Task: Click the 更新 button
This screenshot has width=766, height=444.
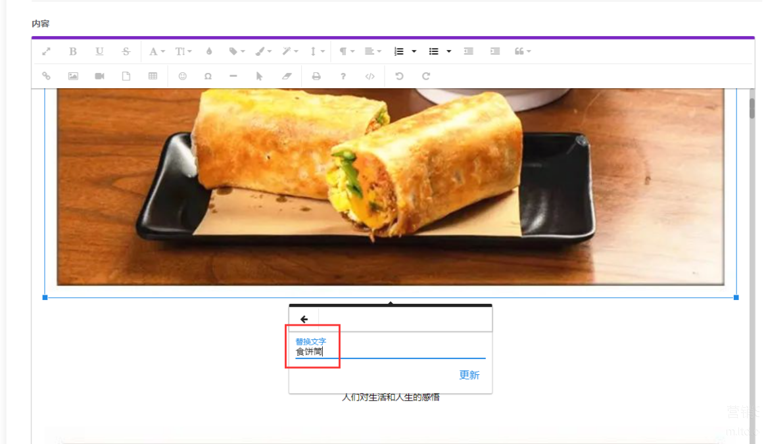Action: tap(469, 375)
